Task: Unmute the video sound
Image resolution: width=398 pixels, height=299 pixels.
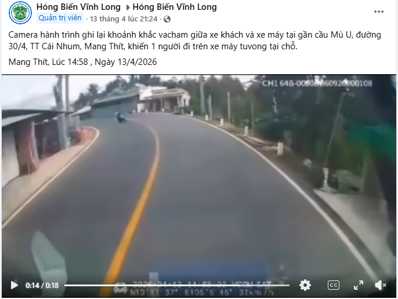Action: (380, 285)
